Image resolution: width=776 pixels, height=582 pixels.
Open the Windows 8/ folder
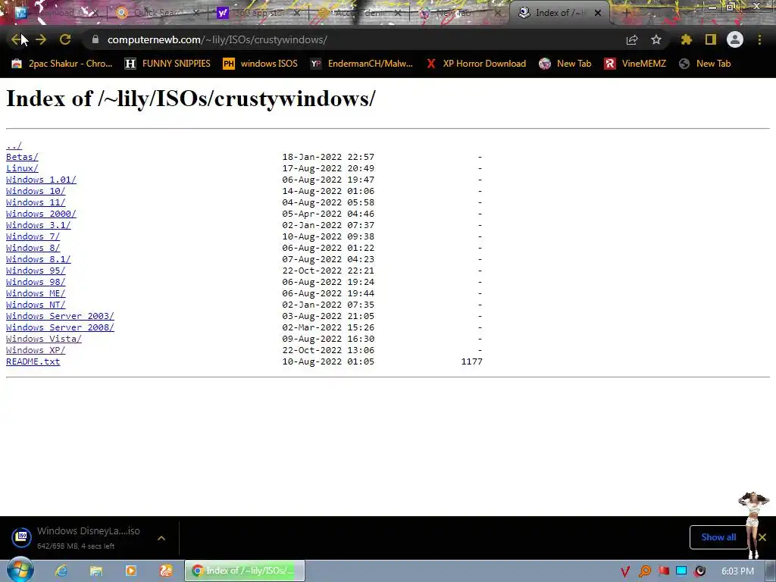coord(33,248)
